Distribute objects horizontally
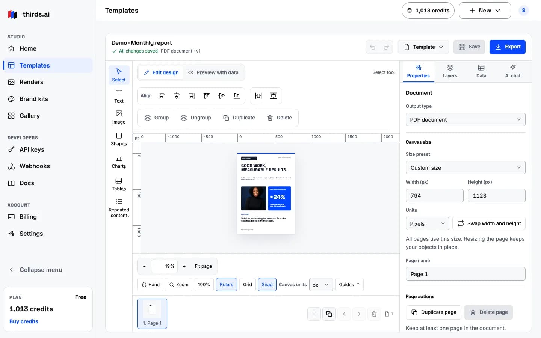Viewport: 541px width, 338px height. (258, 96)
